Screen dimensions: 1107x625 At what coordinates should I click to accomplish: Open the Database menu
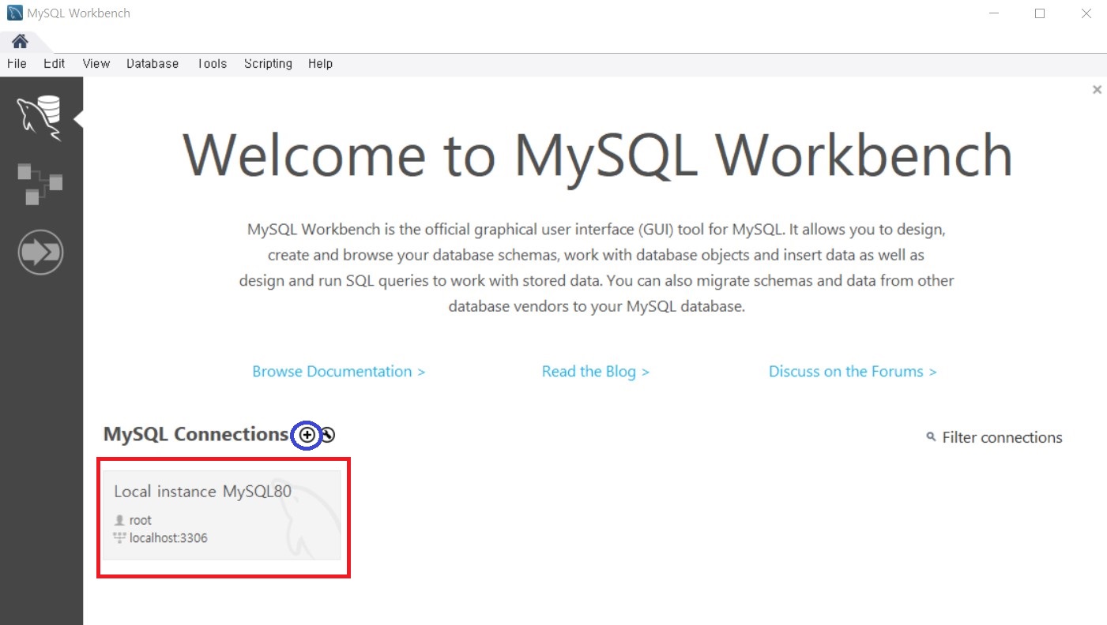point(152,64)
